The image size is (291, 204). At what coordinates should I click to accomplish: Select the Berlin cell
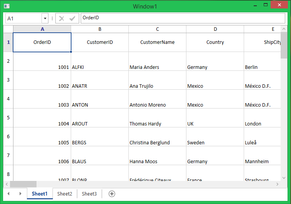coord(263,61)
